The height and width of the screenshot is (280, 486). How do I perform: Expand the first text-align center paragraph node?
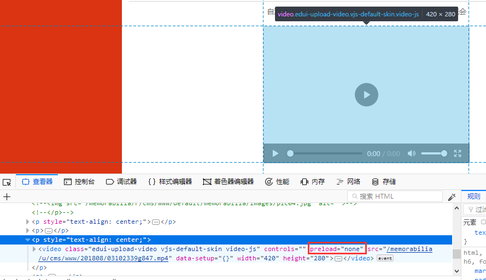[x=27, y=222]
